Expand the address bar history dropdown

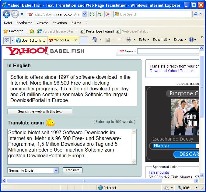click(85, 14)
